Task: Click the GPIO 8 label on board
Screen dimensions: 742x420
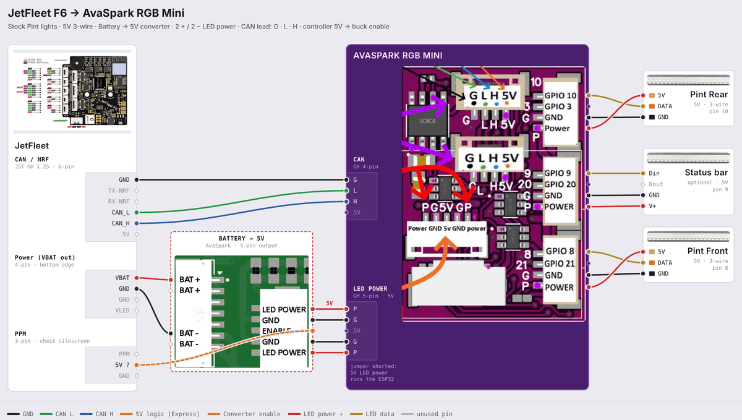Action: (x=560, y=251)
